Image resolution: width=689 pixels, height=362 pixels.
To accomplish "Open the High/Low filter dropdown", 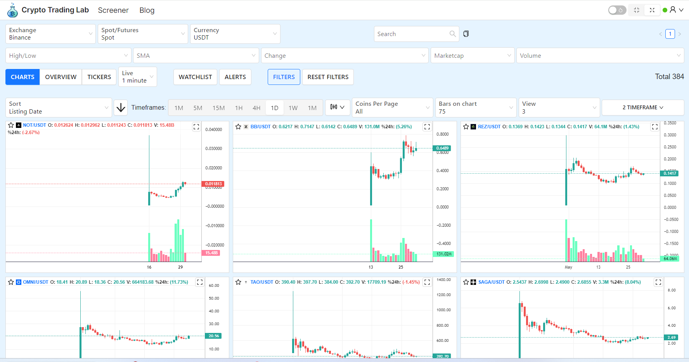I will (68, 55).
